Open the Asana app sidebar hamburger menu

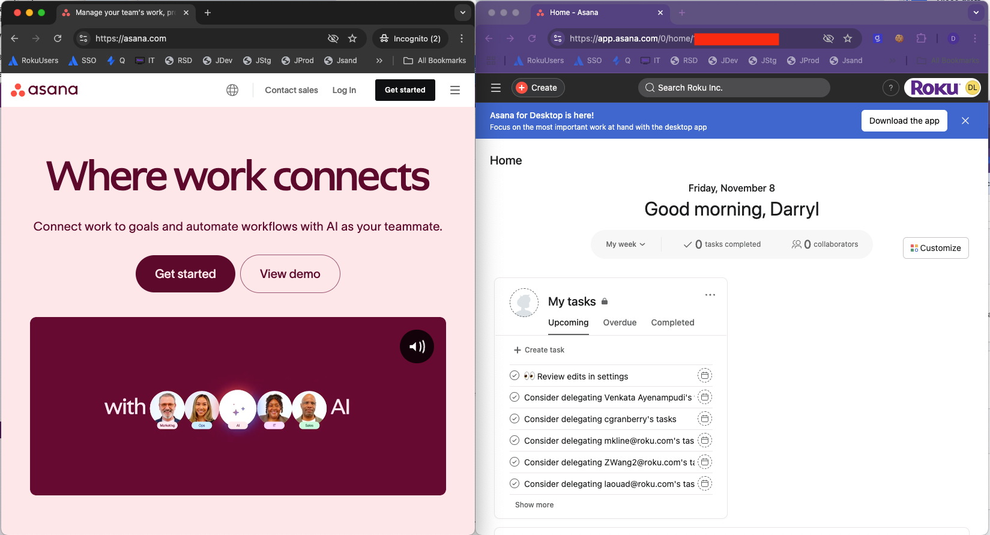[x=496, y=88]
